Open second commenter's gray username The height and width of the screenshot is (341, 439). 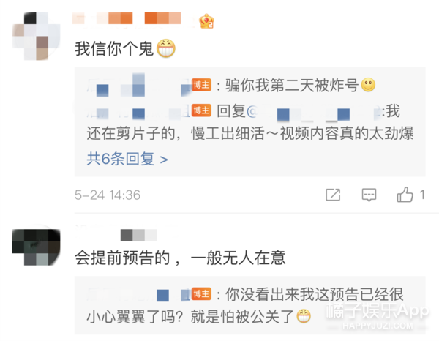click(138, 235)
